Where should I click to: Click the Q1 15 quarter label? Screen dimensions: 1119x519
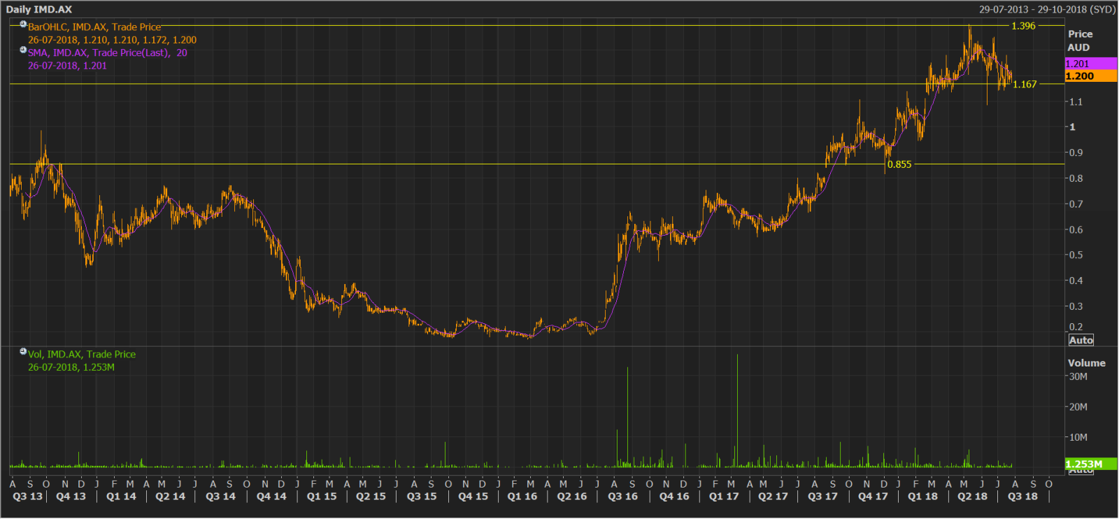click(322, 496)
